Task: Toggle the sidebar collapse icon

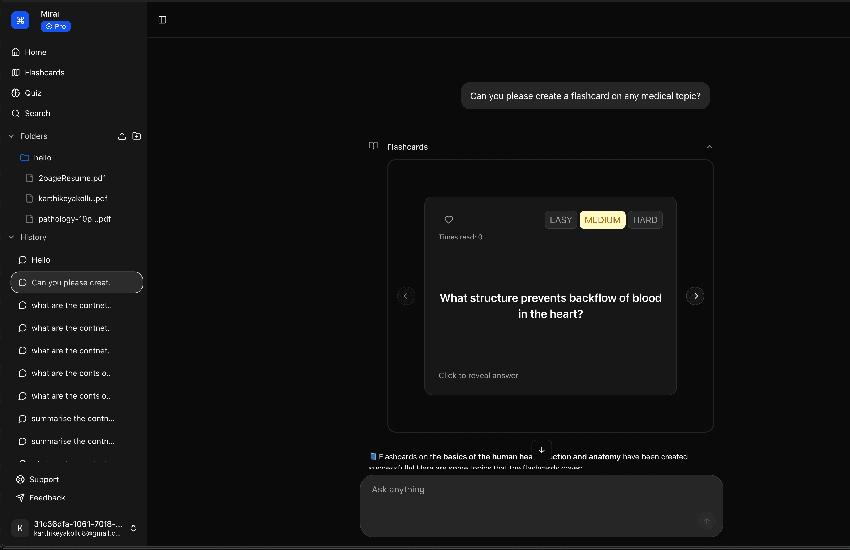Action: point(162,20)
